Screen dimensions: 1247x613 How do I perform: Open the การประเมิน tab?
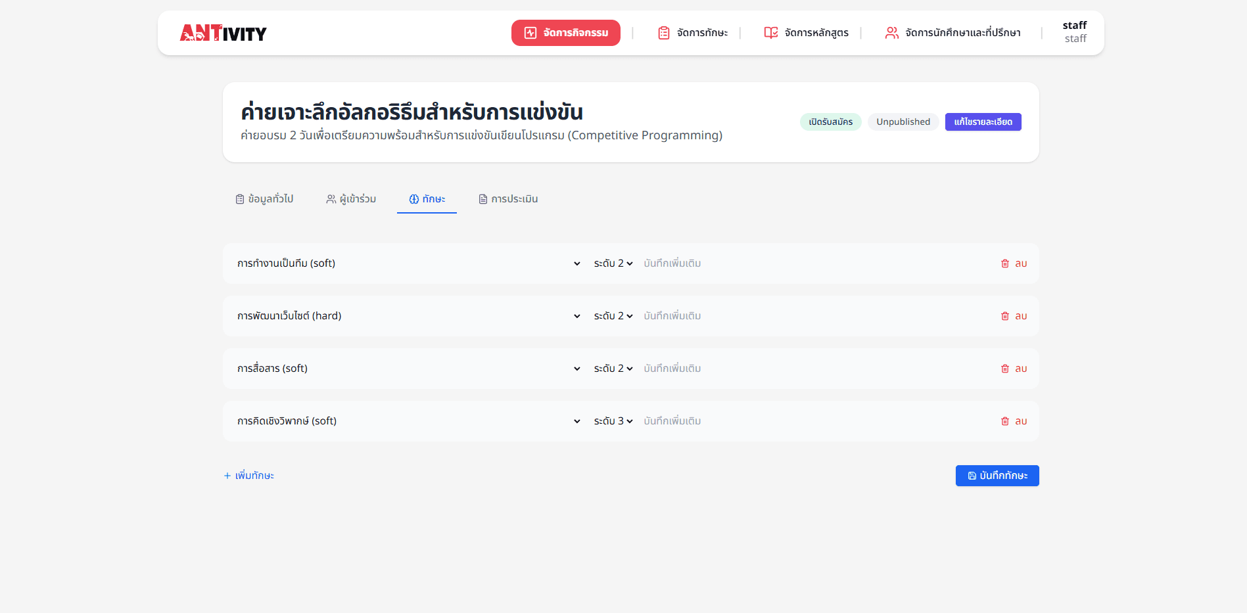[508, 199]
